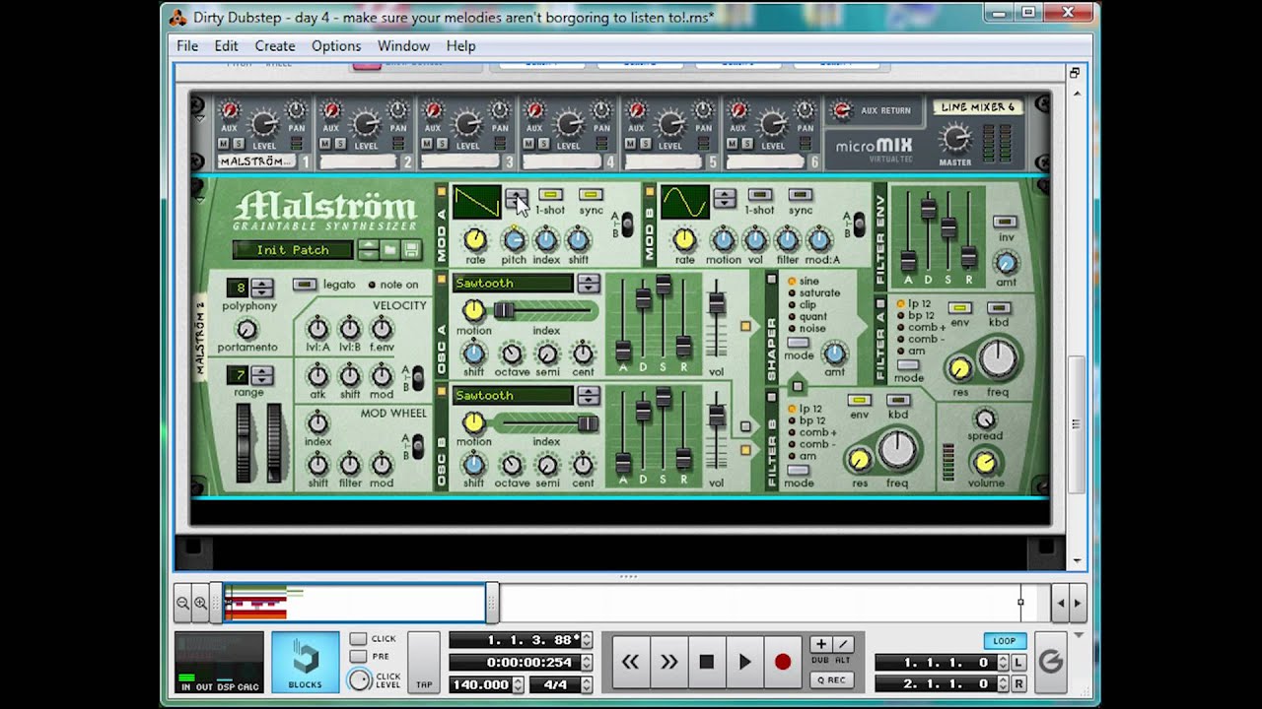The width and height of the screenshot is (1262, 709).
Task: Toggle the LOOP button
Action: point(1005,641)
